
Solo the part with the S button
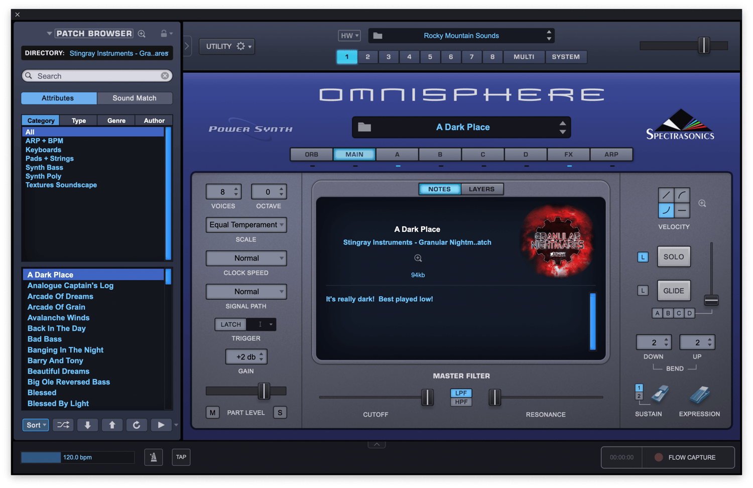click(x=280, y=413)
